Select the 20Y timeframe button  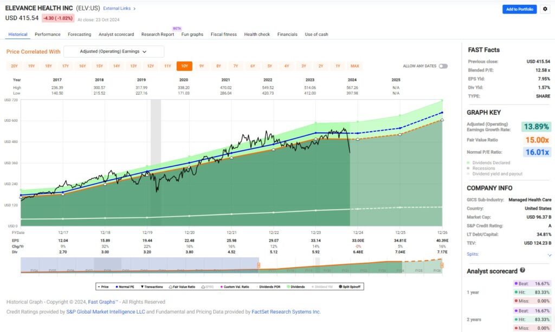tap(14, 65)
